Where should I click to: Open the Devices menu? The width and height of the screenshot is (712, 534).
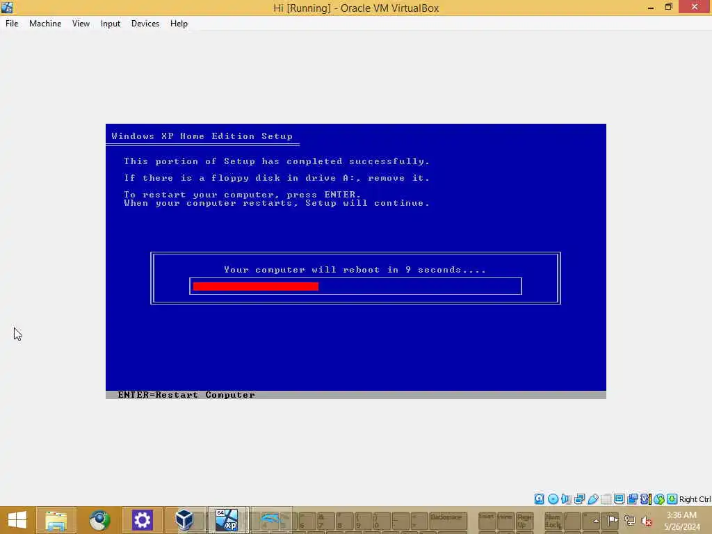pyautogui.click(x=145, y=24)
